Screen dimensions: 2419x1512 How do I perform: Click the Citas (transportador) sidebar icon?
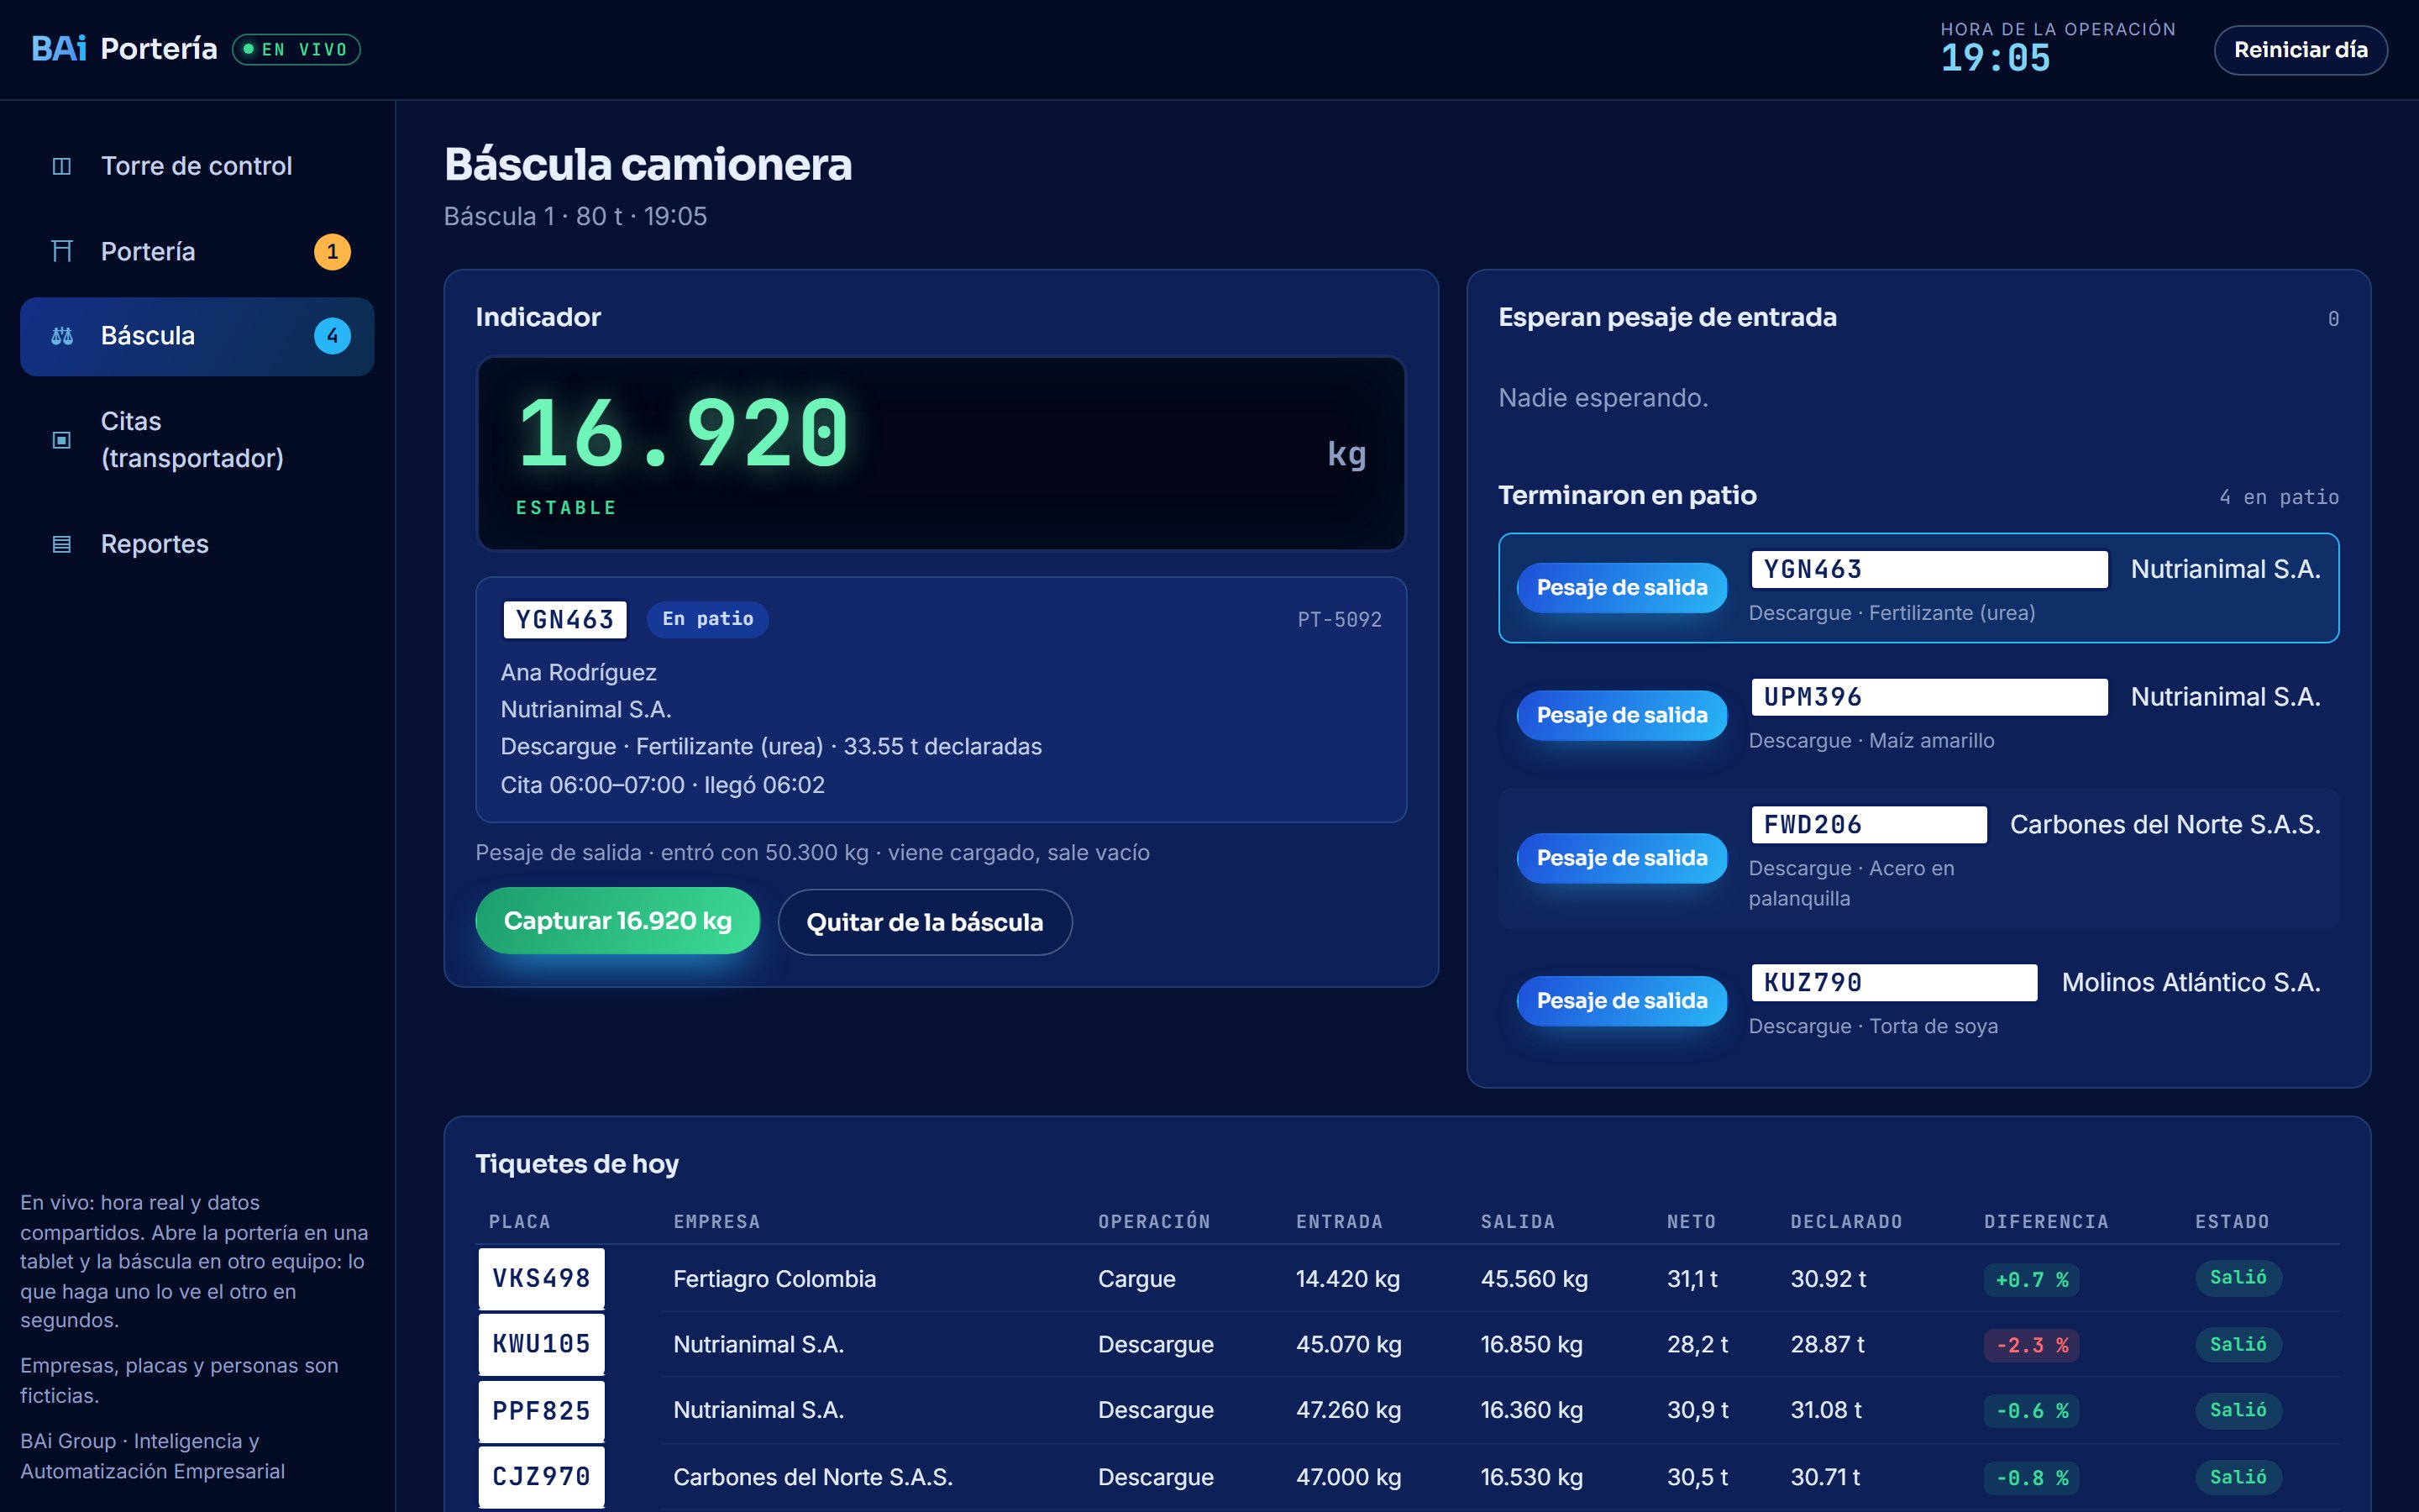click(x=62, y=440)
